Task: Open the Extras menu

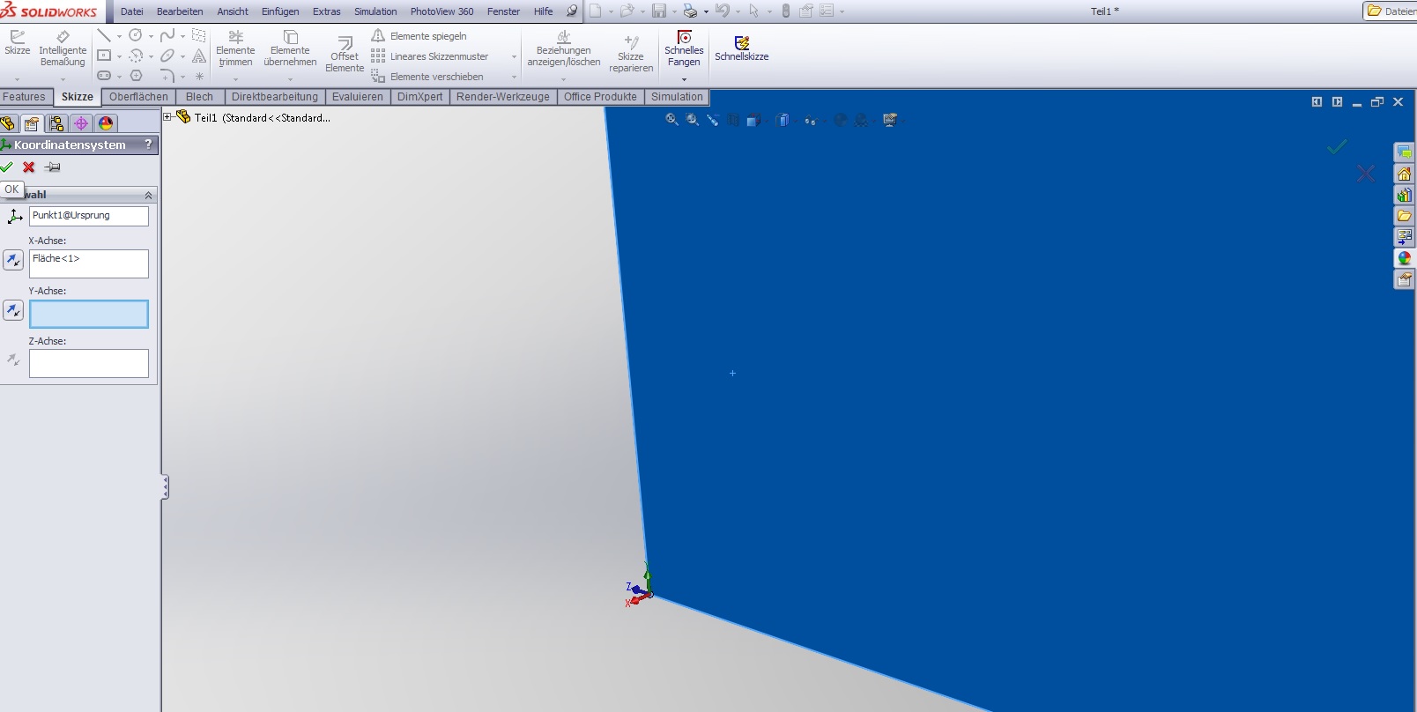Action: (x=327, y=11)
